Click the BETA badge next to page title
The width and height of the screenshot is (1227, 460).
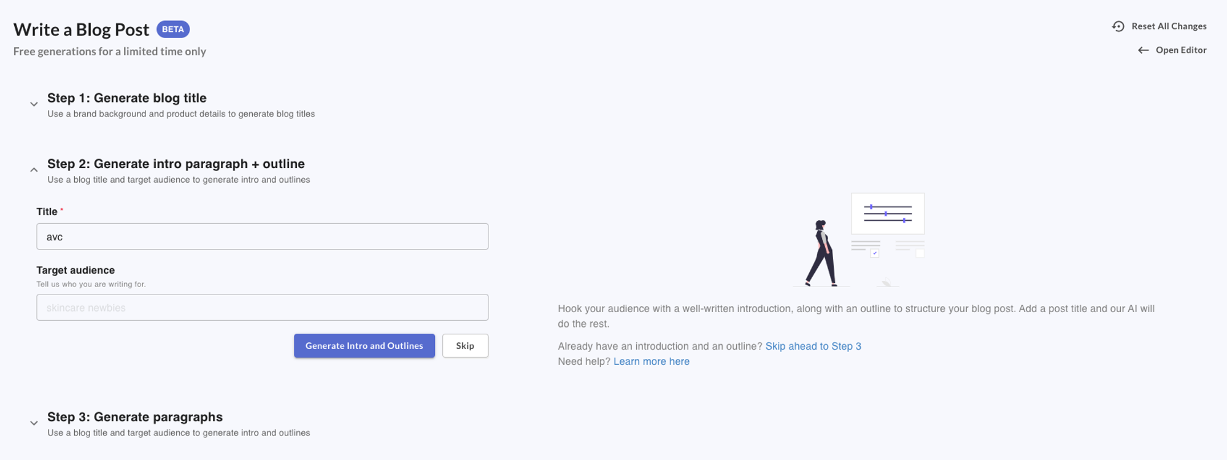173,29
